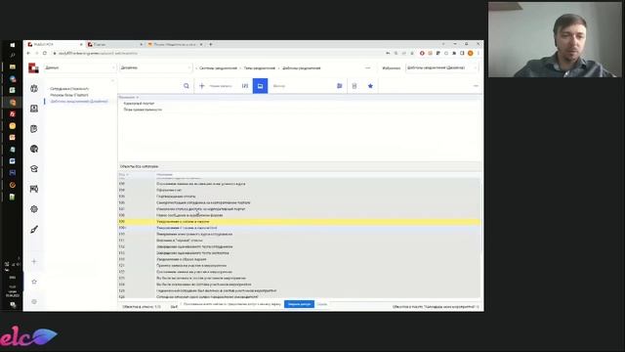This screenshot has width=625, height=352.
Task: Open the ellipsis menu on the toolbar's right edge
Action: (476, 86)
